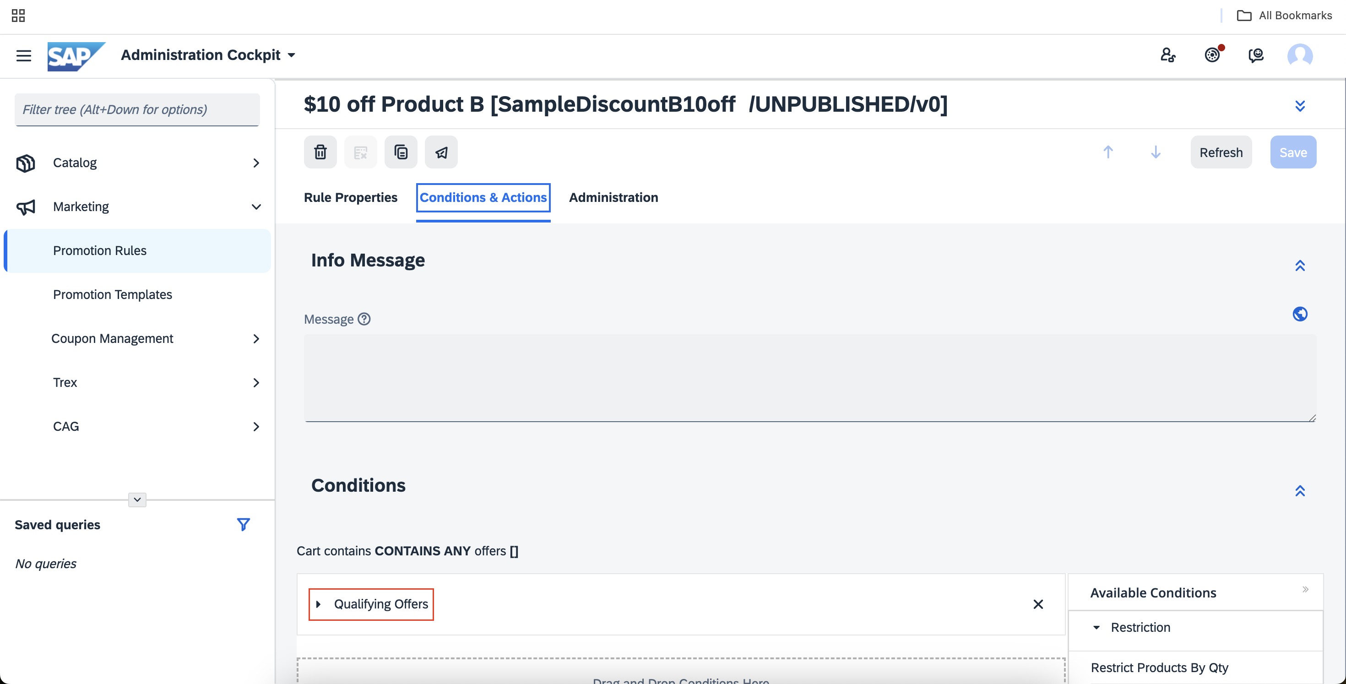
Task: Click the Save button
Action: pyautogui.click(x=1293, y=152)
